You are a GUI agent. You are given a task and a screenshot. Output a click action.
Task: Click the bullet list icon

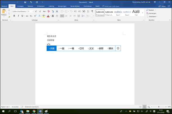(62, 11)
